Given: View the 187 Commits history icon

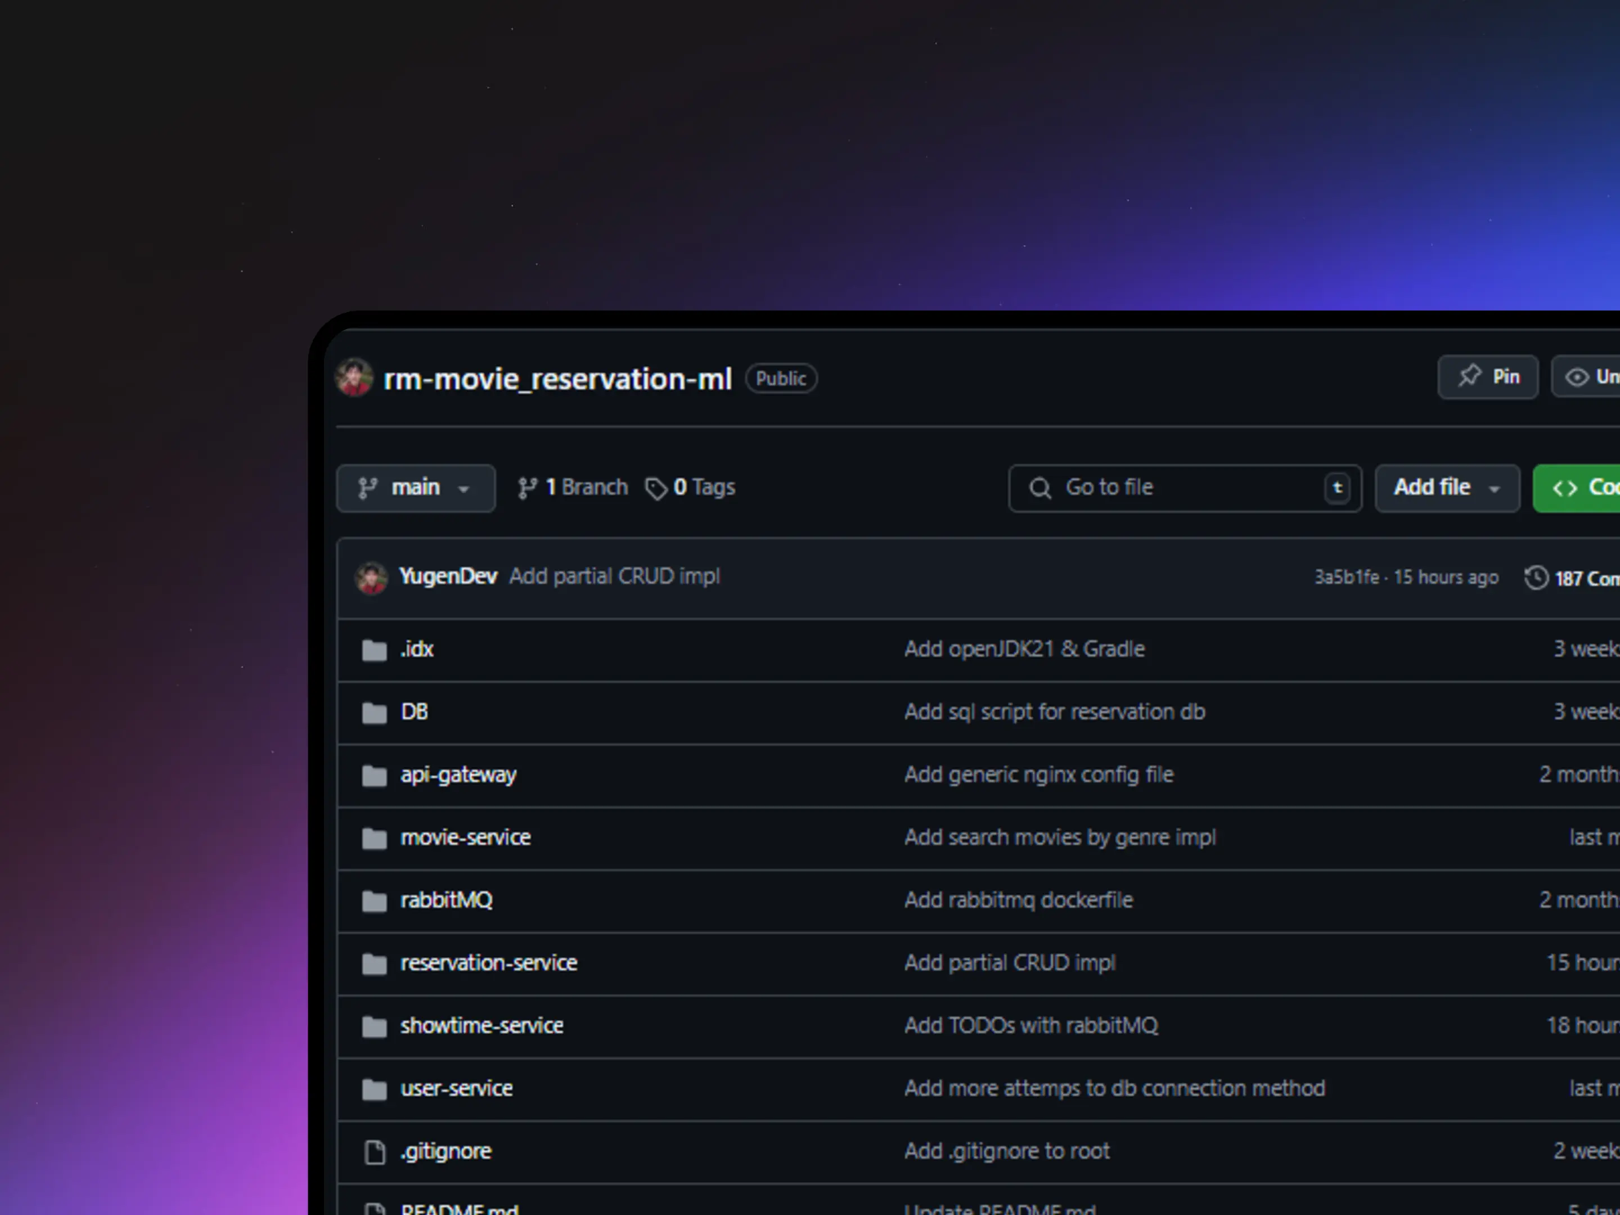Looking at the screenshot, I should pos(1536,578).
